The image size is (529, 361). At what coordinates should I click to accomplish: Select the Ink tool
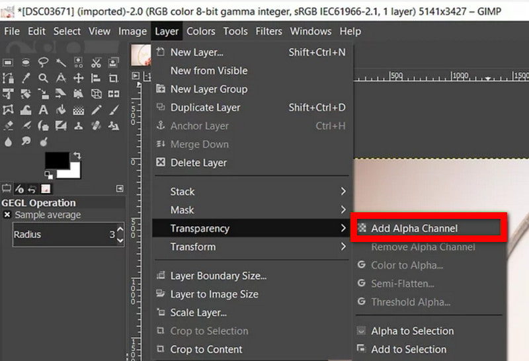pos(43,126)
